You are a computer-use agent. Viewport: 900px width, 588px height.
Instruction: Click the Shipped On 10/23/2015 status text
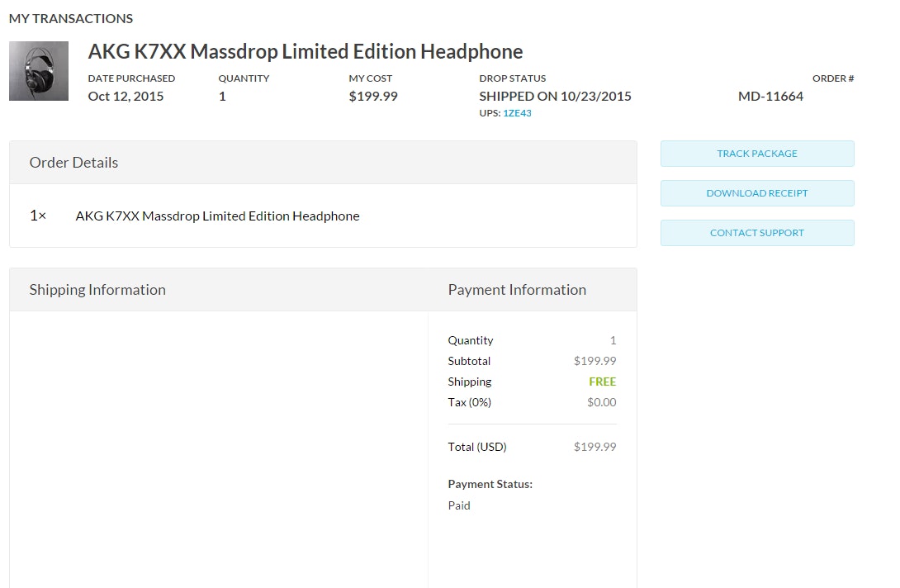pyautogui.click(x=555, y=96)
